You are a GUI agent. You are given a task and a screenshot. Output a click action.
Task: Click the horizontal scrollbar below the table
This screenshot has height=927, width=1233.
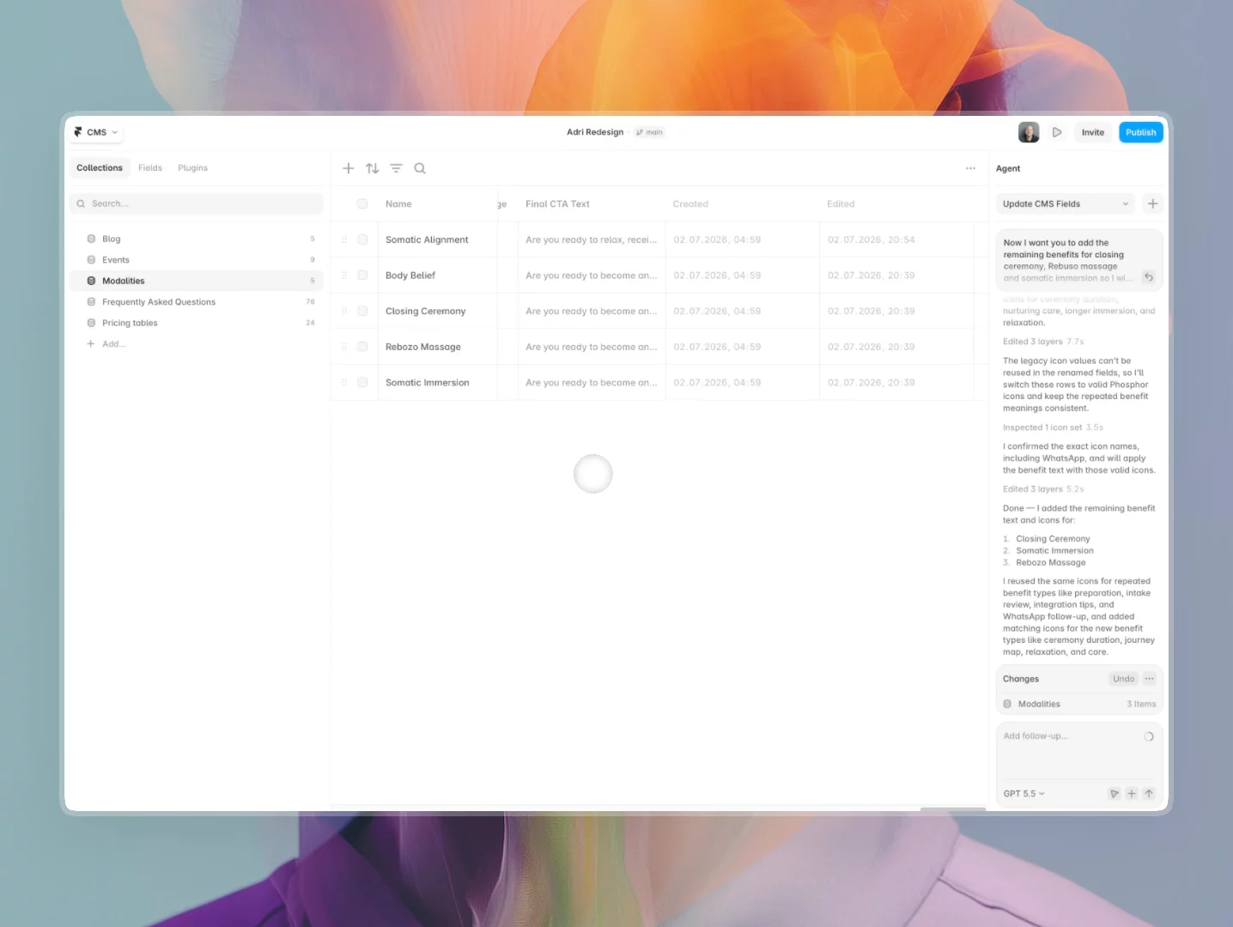[x=953, y=809]
